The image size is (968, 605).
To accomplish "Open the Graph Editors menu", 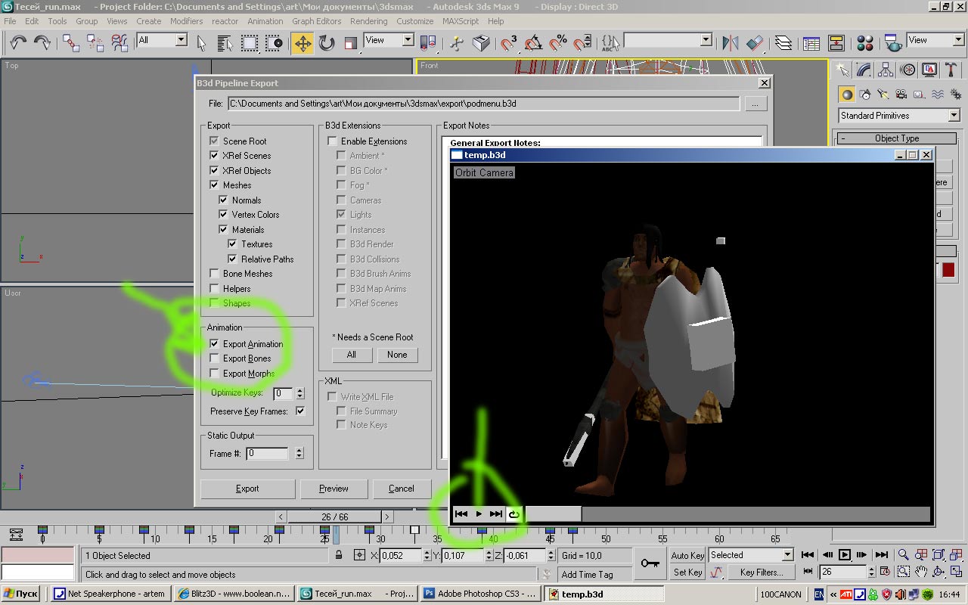I will [316, 21].
